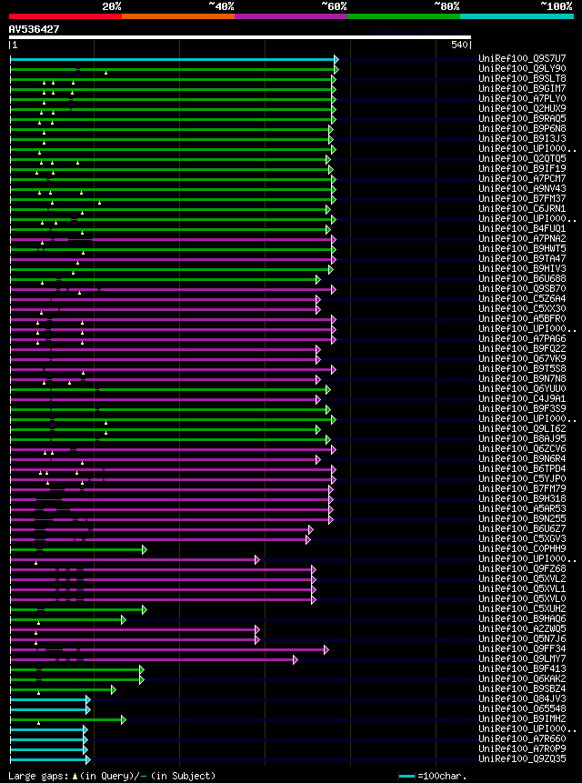
Task: Click the short cyan alignment bar for UniRef100_Q9ZQ35
Action: click(x=48, y=760)
